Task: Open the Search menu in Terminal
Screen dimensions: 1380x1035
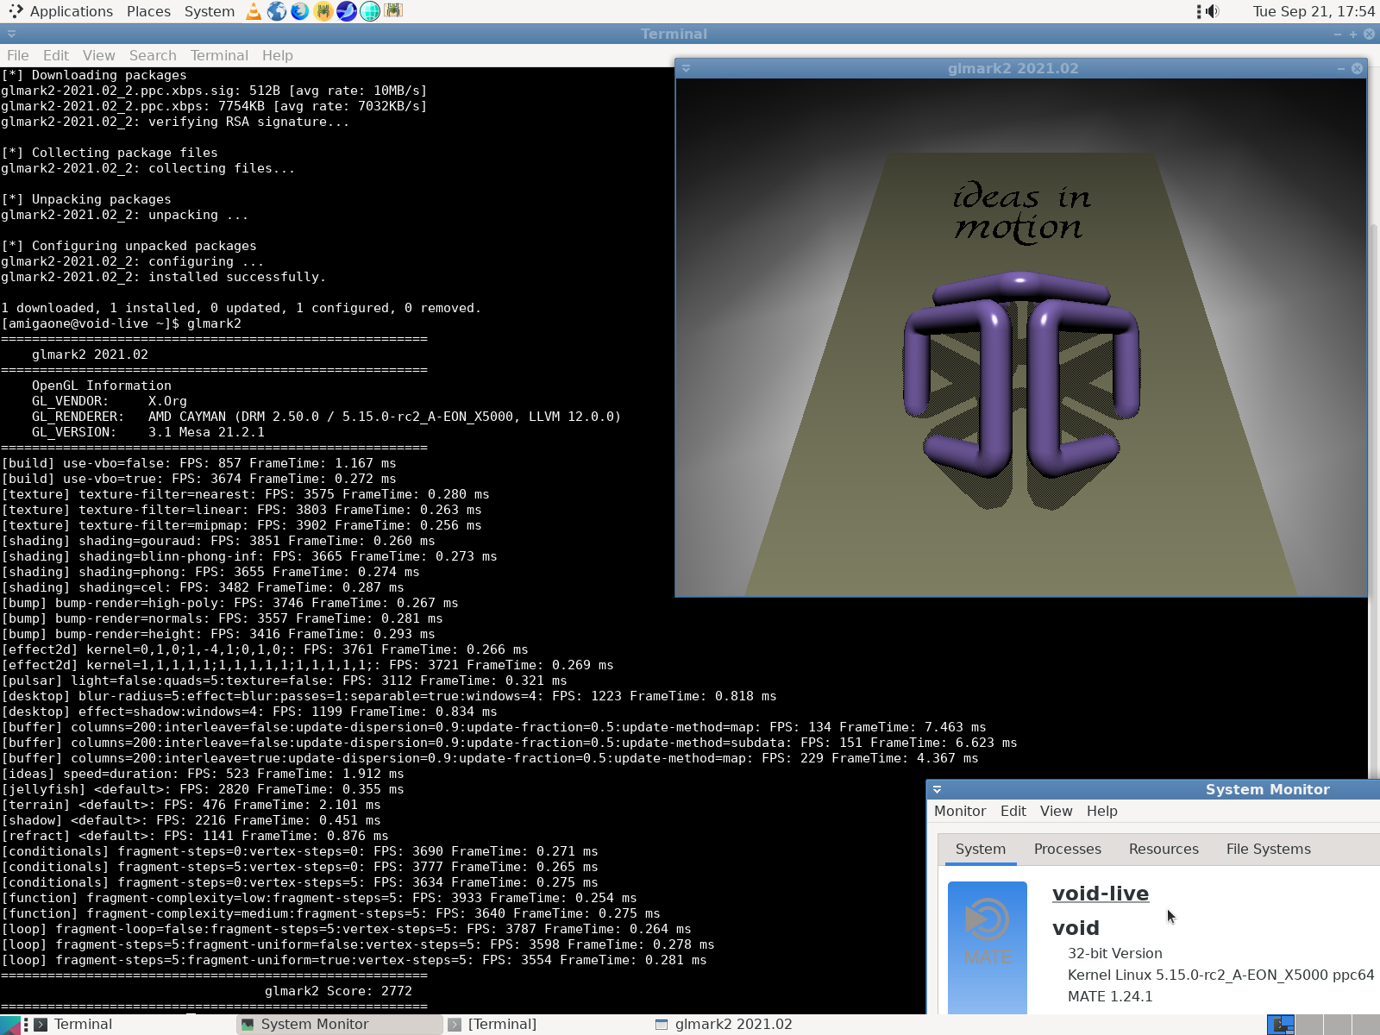Action: pyautogui.click(x=153, y=55)
